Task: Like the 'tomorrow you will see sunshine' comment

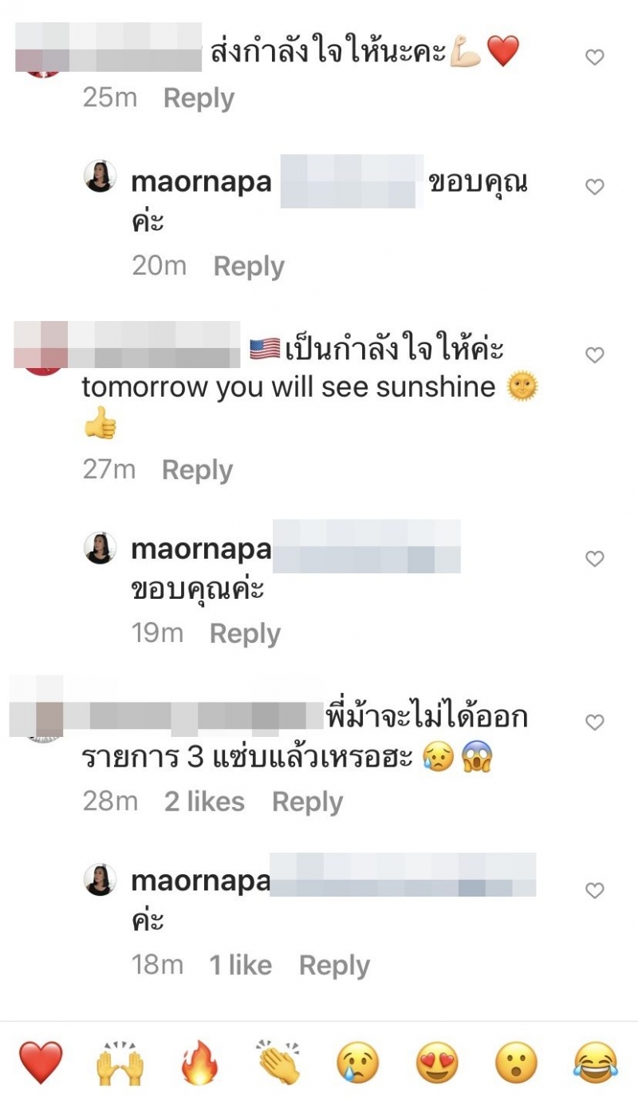Action: [595, 355]
